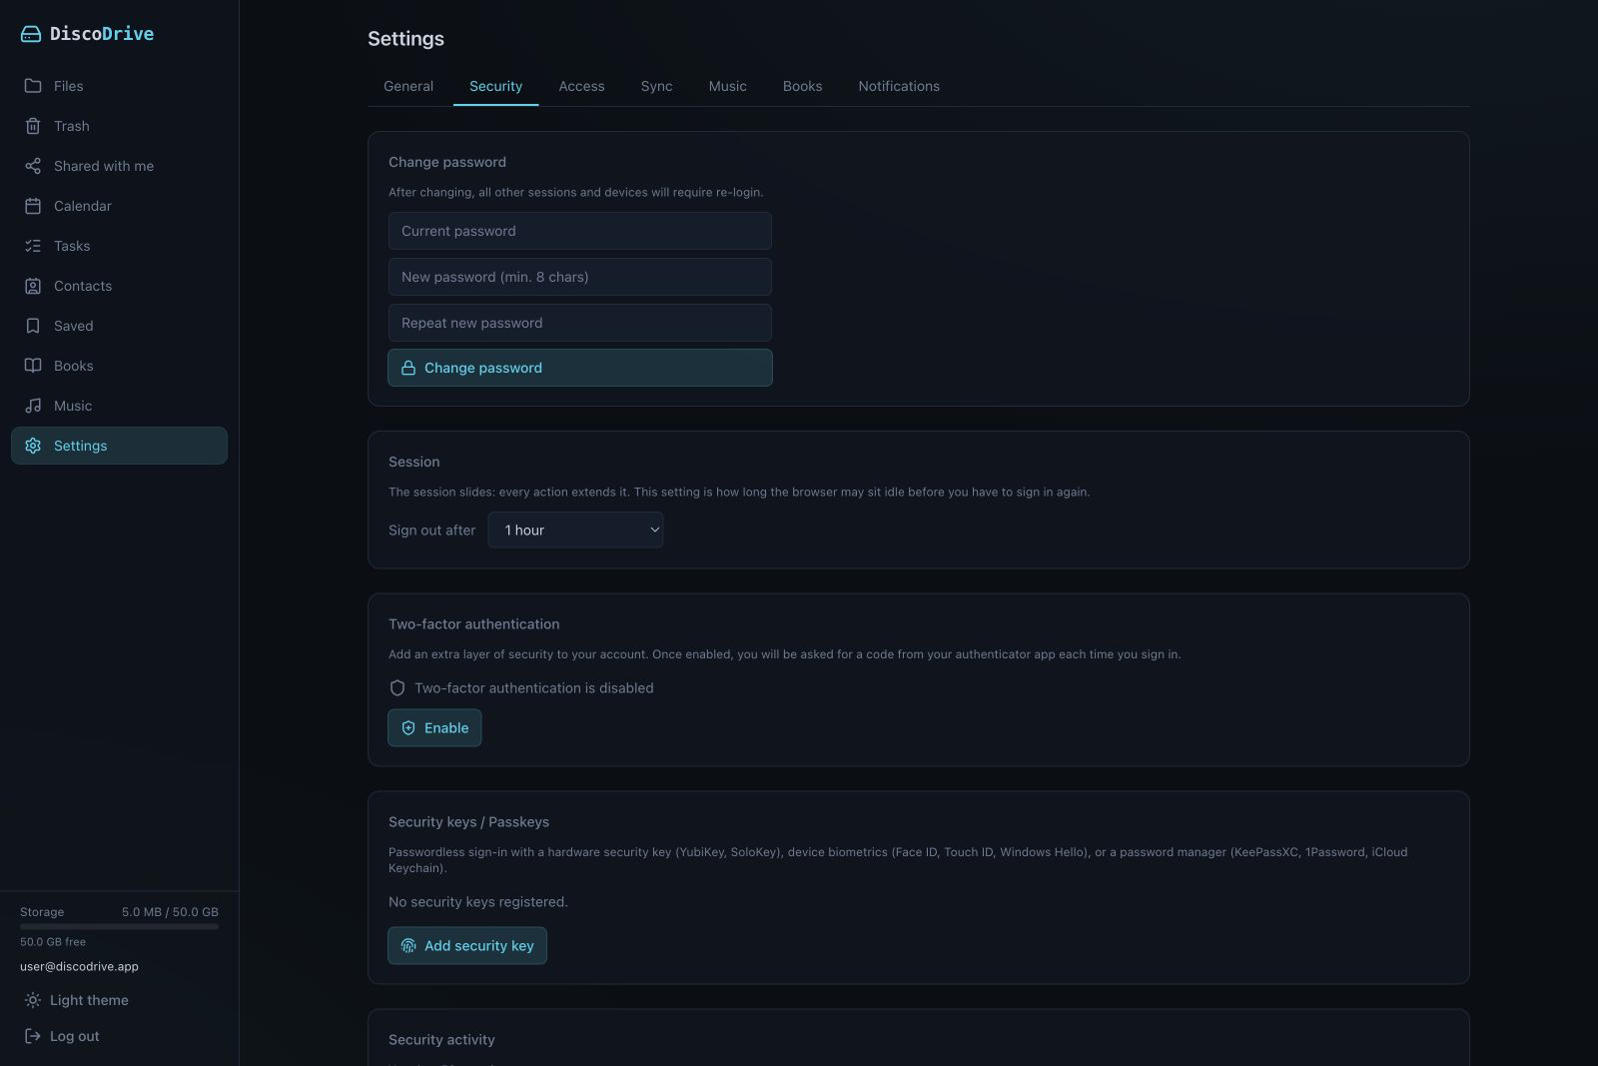Click the Shared with me share icon

tap(33, 166)
